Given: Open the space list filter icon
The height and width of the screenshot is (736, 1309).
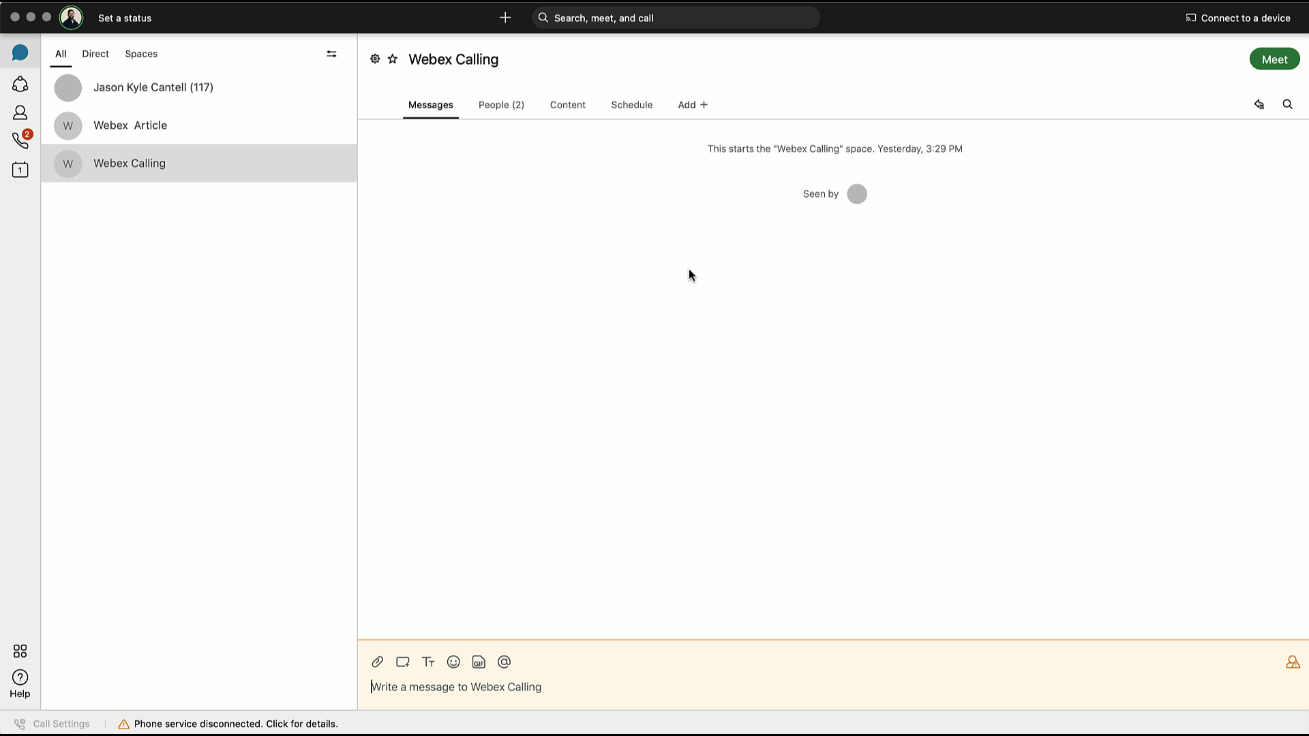Looking at the screenshot, I should (331, 54).
